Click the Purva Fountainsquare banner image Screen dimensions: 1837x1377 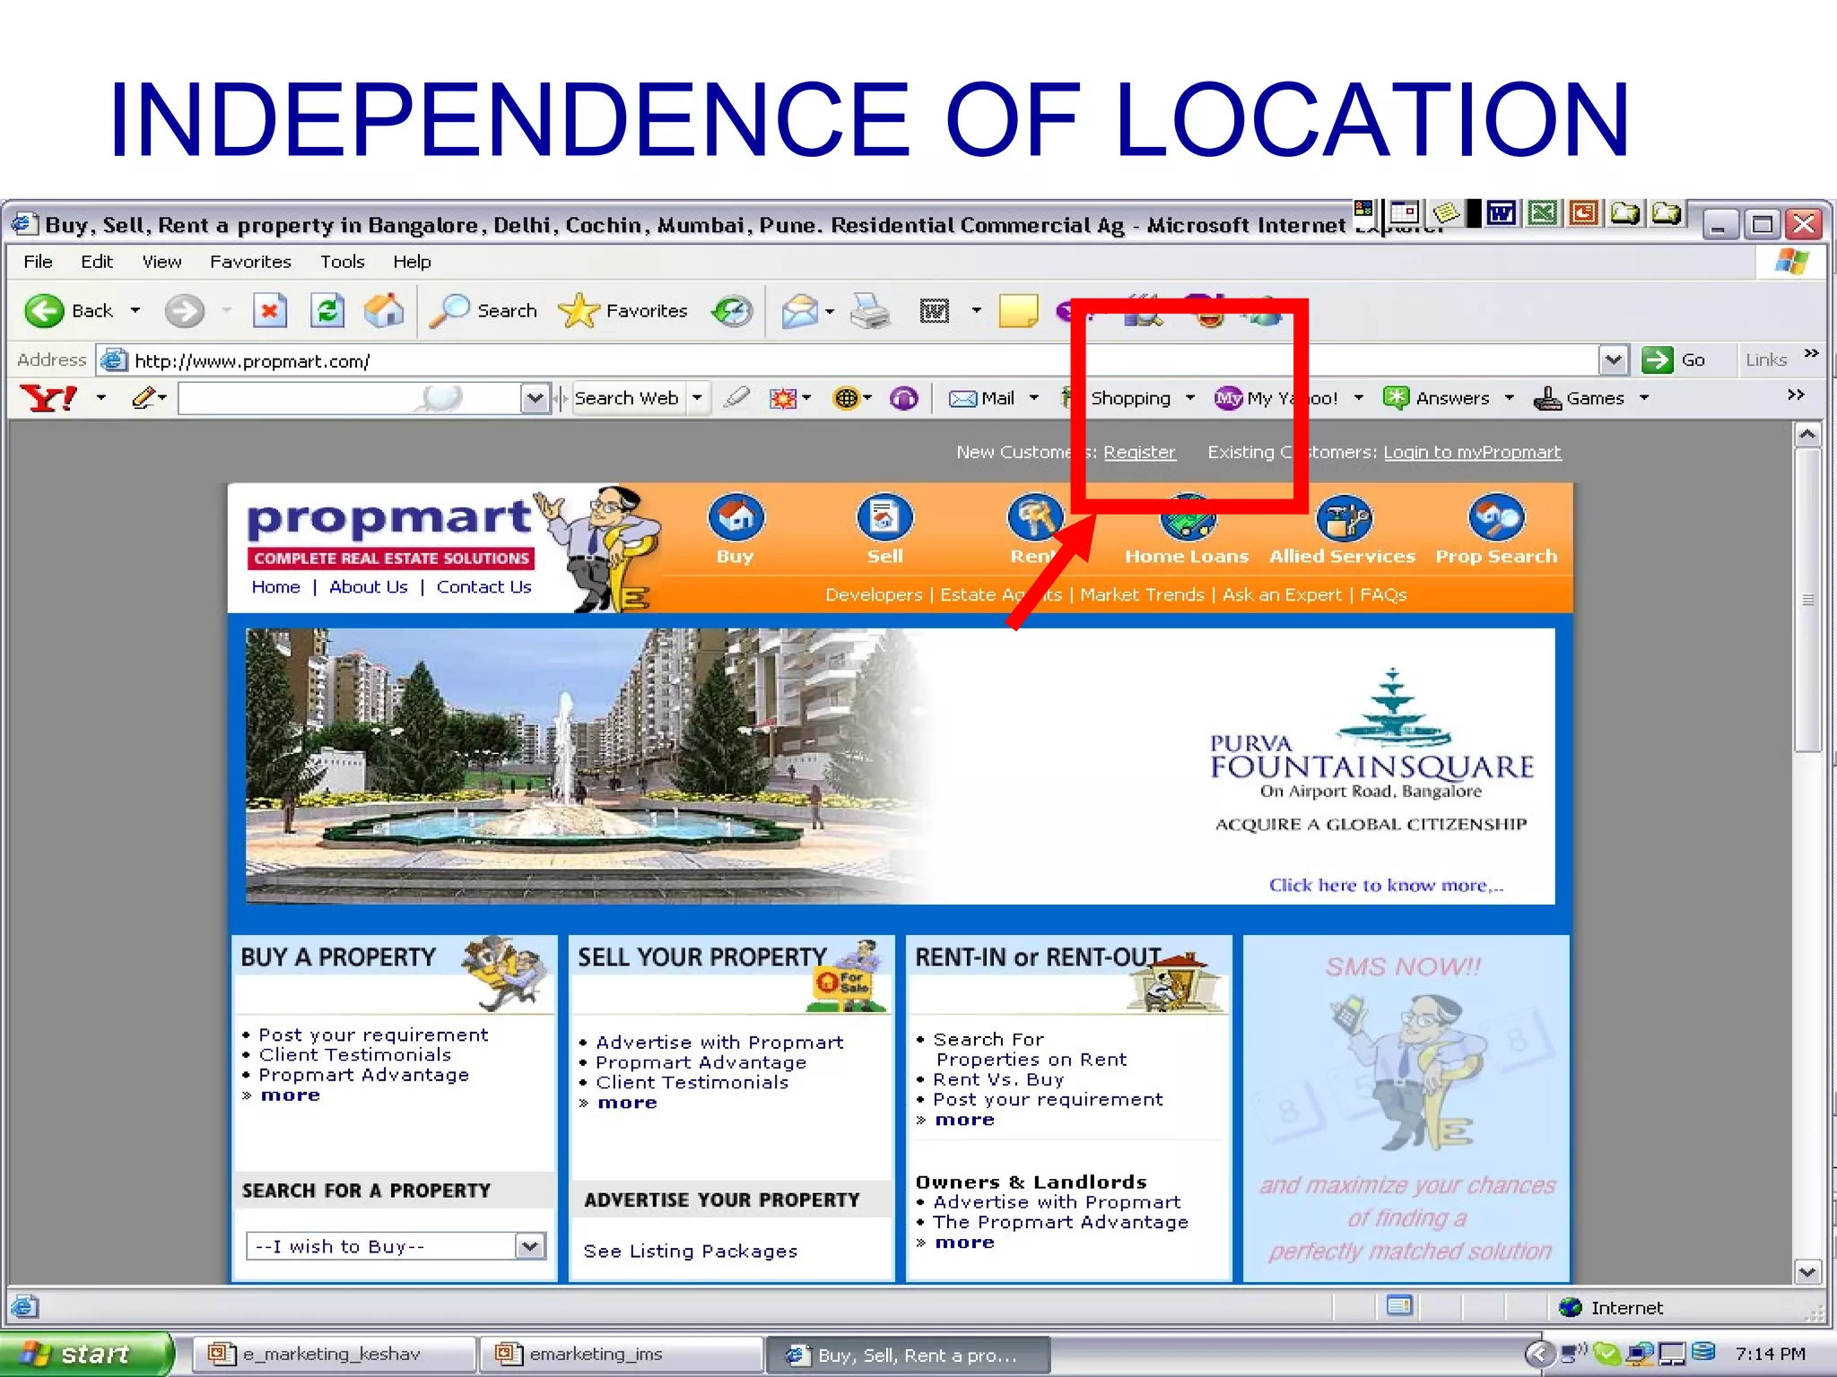pos(900,766)
